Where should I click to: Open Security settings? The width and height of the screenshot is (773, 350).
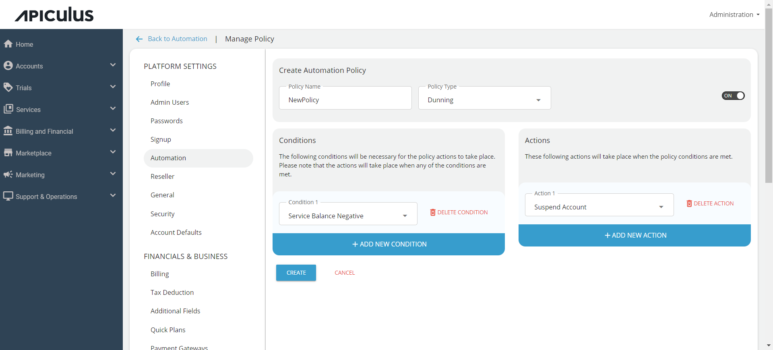[162, 214]
